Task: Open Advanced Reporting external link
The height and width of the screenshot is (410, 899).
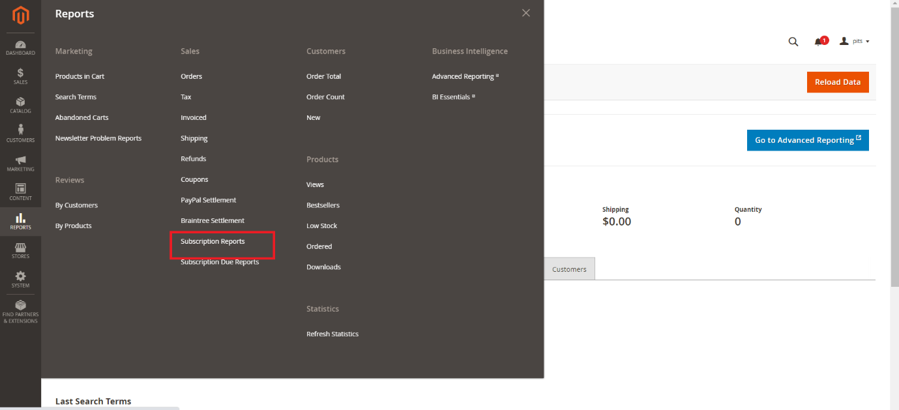Action: point(465,76)
